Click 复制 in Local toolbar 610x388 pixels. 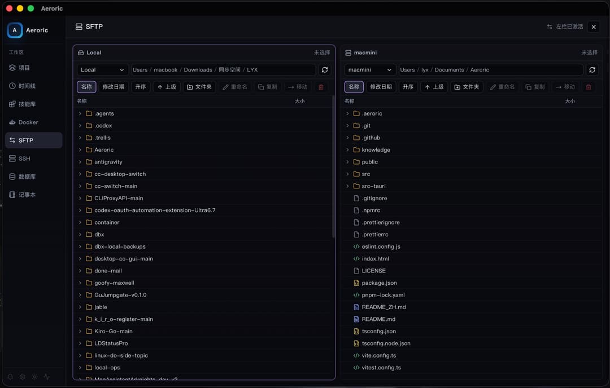tap(267, 87)
